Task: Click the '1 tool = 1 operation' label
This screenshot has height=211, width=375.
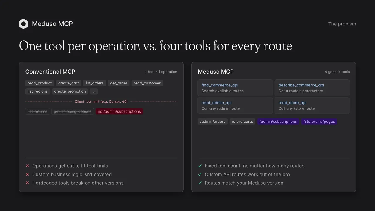Action: click(161, 72)
